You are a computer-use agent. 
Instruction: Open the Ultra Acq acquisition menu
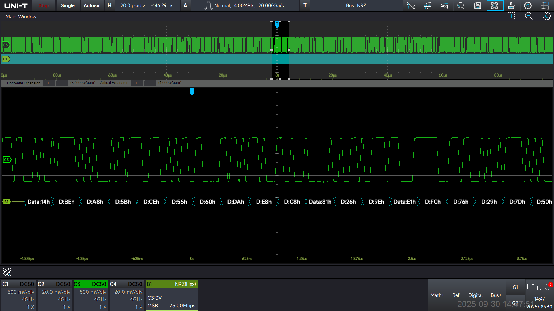point(444,5)
